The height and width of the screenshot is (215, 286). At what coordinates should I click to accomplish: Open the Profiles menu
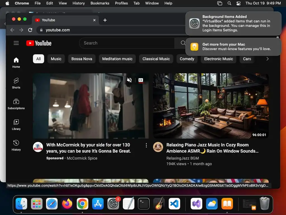click(121, 3)
